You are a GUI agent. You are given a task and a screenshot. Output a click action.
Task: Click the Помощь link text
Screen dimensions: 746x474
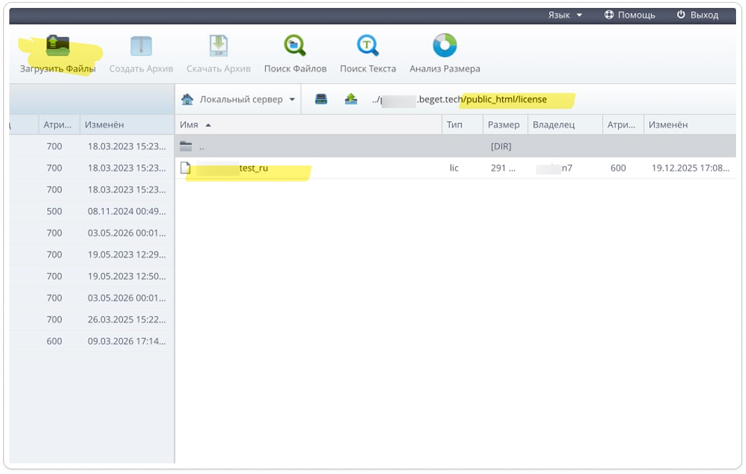tap(636, 15)
